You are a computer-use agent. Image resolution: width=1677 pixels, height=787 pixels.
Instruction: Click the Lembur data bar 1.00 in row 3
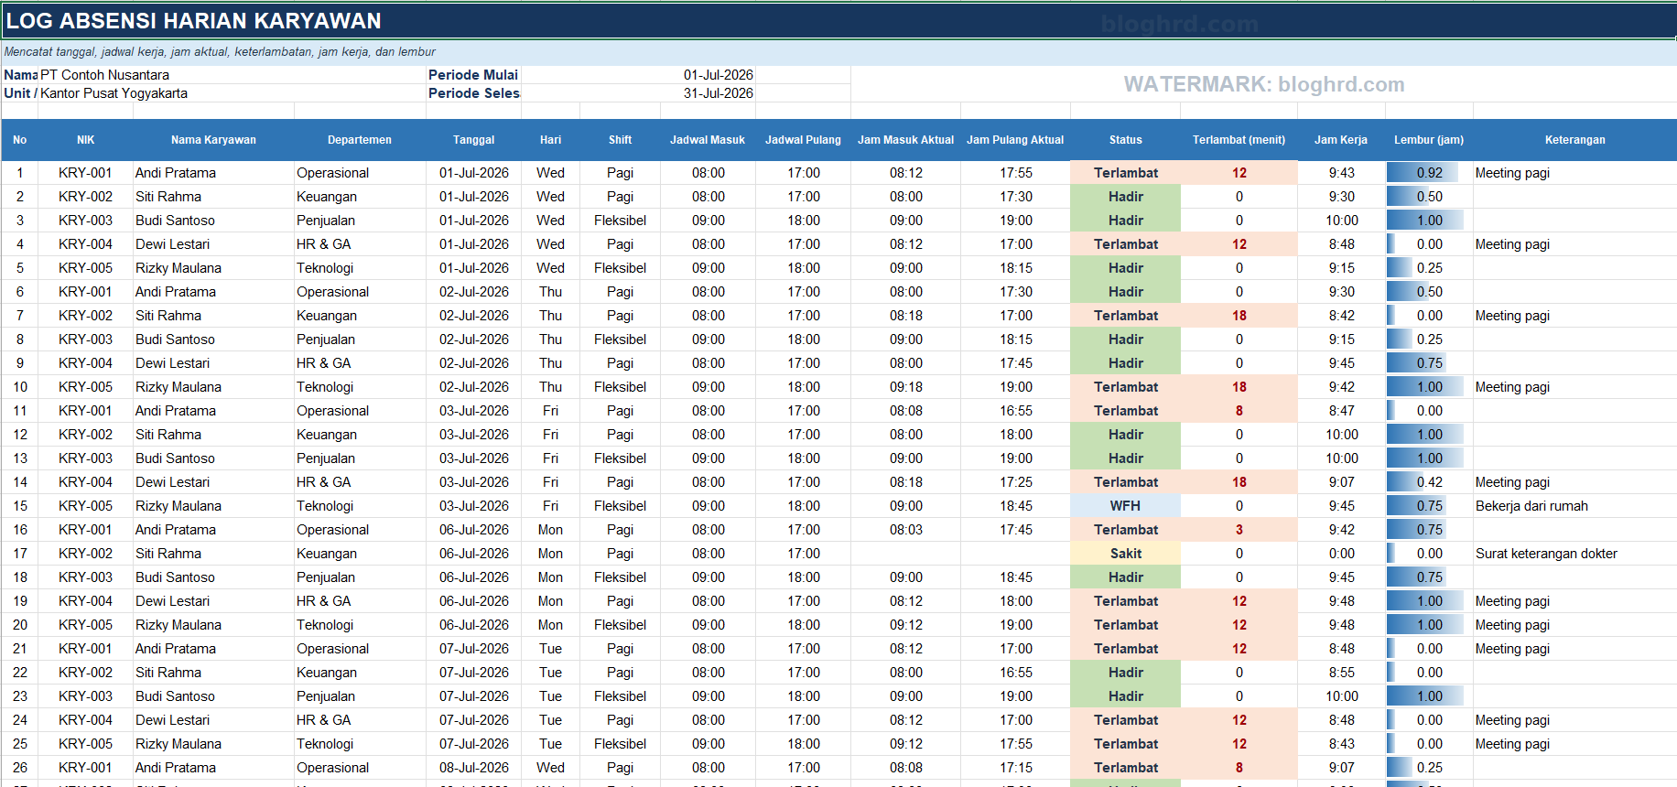coord(1429,221)
